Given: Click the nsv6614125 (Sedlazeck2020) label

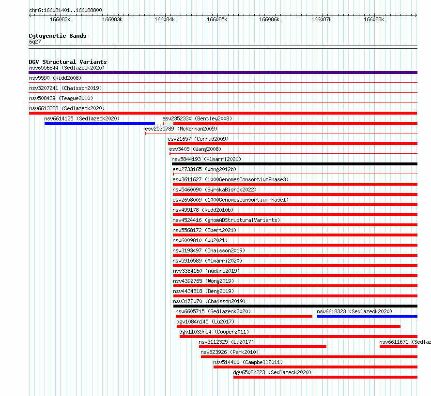Looking at the screenshot, I should pyautogui.click(x=82, y=118).
